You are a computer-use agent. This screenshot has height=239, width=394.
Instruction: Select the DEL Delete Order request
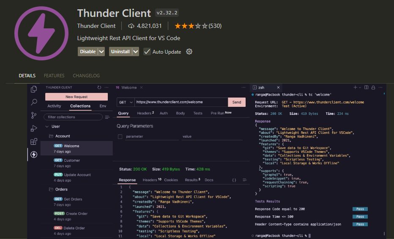(77, 231)
